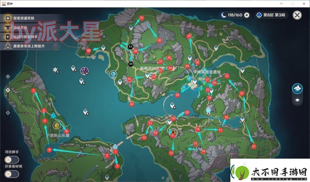Toggle the 仅查看秘境 switch

pyautogui.click(x=12, y=174)
